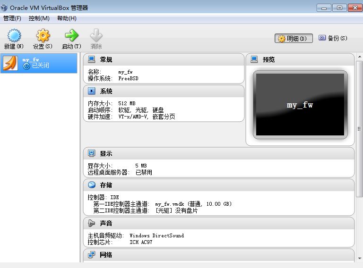Click remote desktop server 已禁用 value
Viewport: 363px width, 268px height.
pos(144,172)
